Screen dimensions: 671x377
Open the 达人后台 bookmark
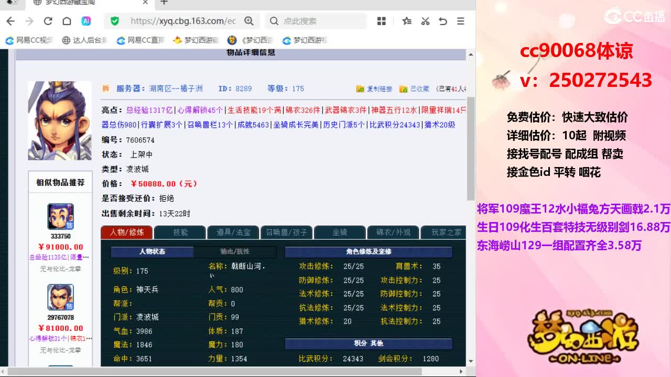tap(84, 40)
